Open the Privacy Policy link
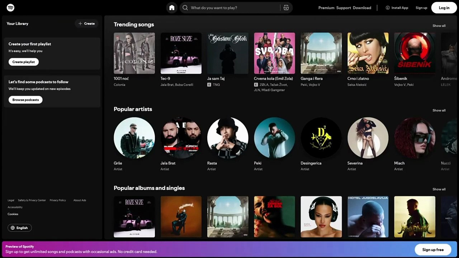The image size is (459, 258). coord(58,200)
